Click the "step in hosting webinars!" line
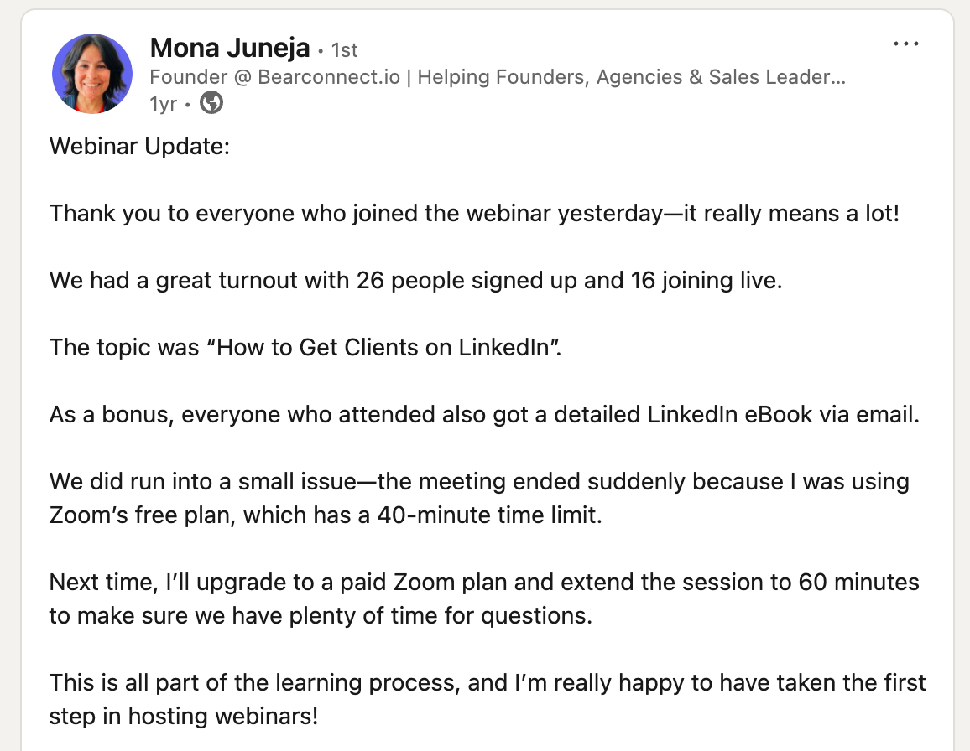Viewport: 970px width, 751px height. click(184, 717)
